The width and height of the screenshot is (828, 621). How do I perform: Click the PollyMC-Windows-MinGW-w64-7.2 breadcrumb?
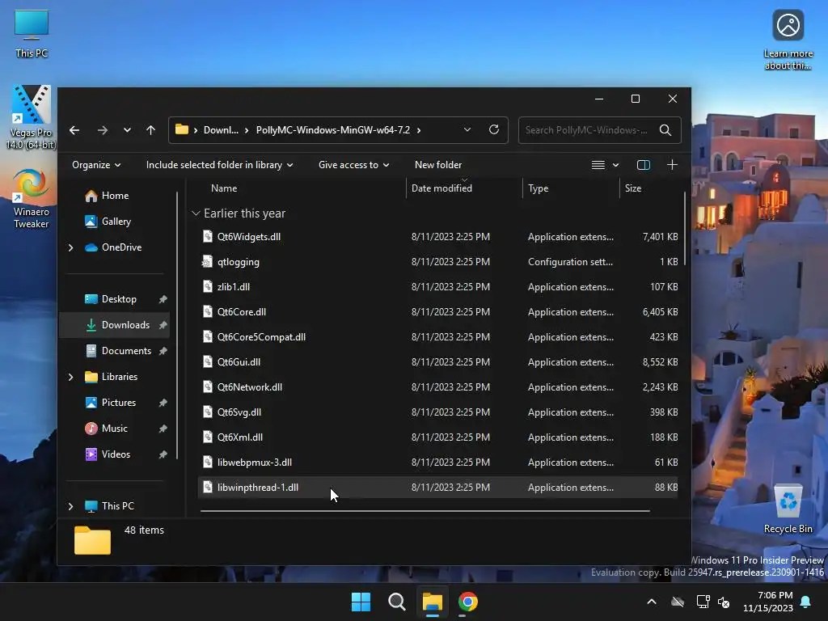[x=332, y=130]
